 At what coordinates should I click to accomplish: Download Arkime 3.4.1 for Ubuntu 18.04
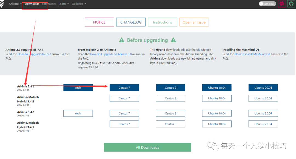point(217,113)
